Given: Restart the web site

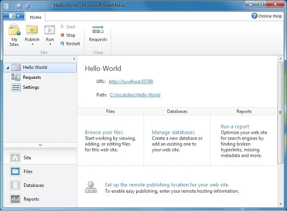Looking at the screenshot, I should click(70, 44).
